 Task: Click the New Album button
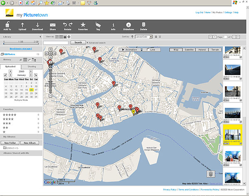pyautogui.click(x=30, y=143)
